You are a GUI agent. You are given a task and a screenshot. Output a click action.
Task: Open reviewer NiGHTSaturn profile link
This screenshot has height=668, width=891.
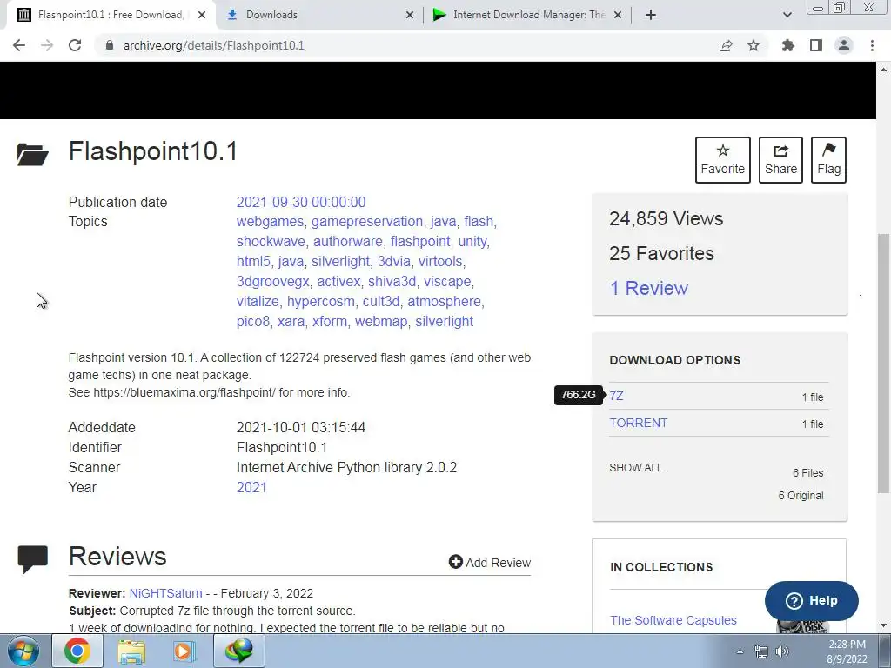pos(166,593)
